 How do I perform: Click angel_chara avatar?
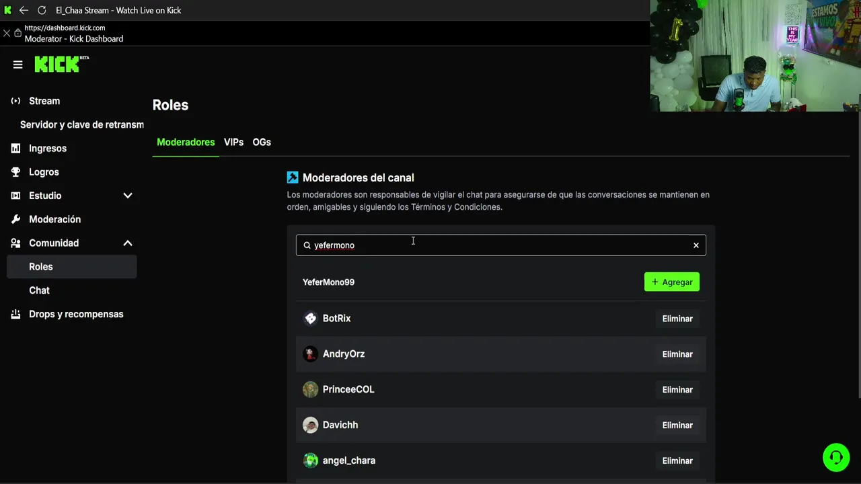coord(310,460)
